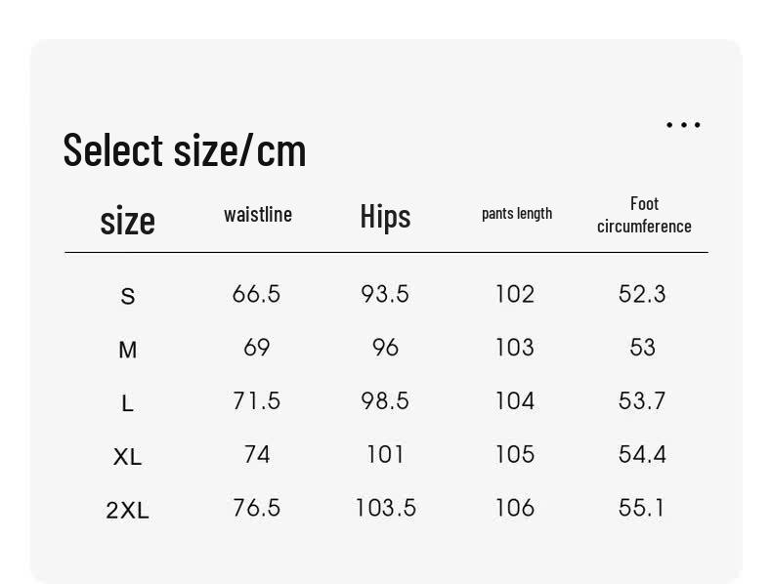This screenshot has width=772, height=584.
Task: Click waistline value 74 for XL
Action: [257, 454]
